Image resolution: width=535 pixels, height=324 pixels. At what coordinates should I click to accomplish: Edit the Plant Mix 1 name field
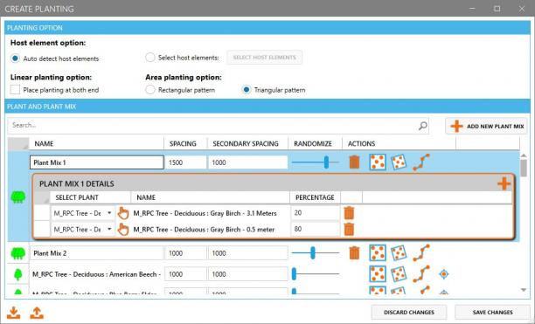tap(97, 162)
